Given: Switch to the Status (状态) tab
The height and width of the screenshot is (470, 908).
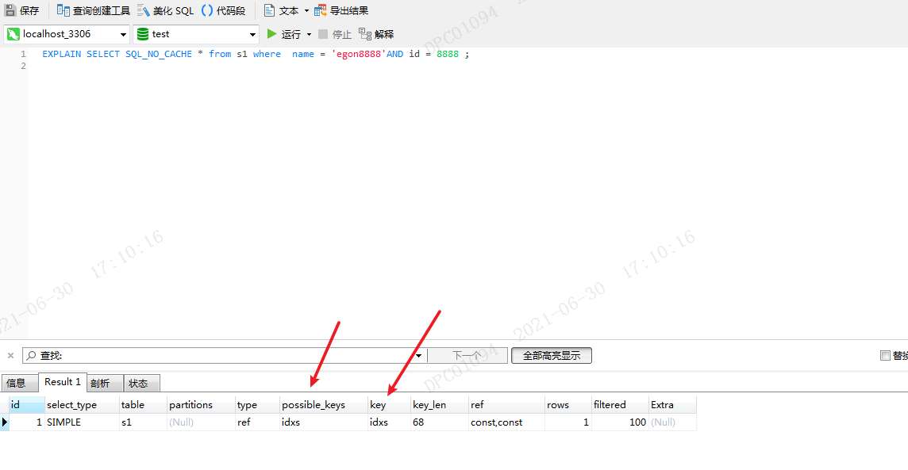Looking at the screenshot, I should tap(142, 383).
